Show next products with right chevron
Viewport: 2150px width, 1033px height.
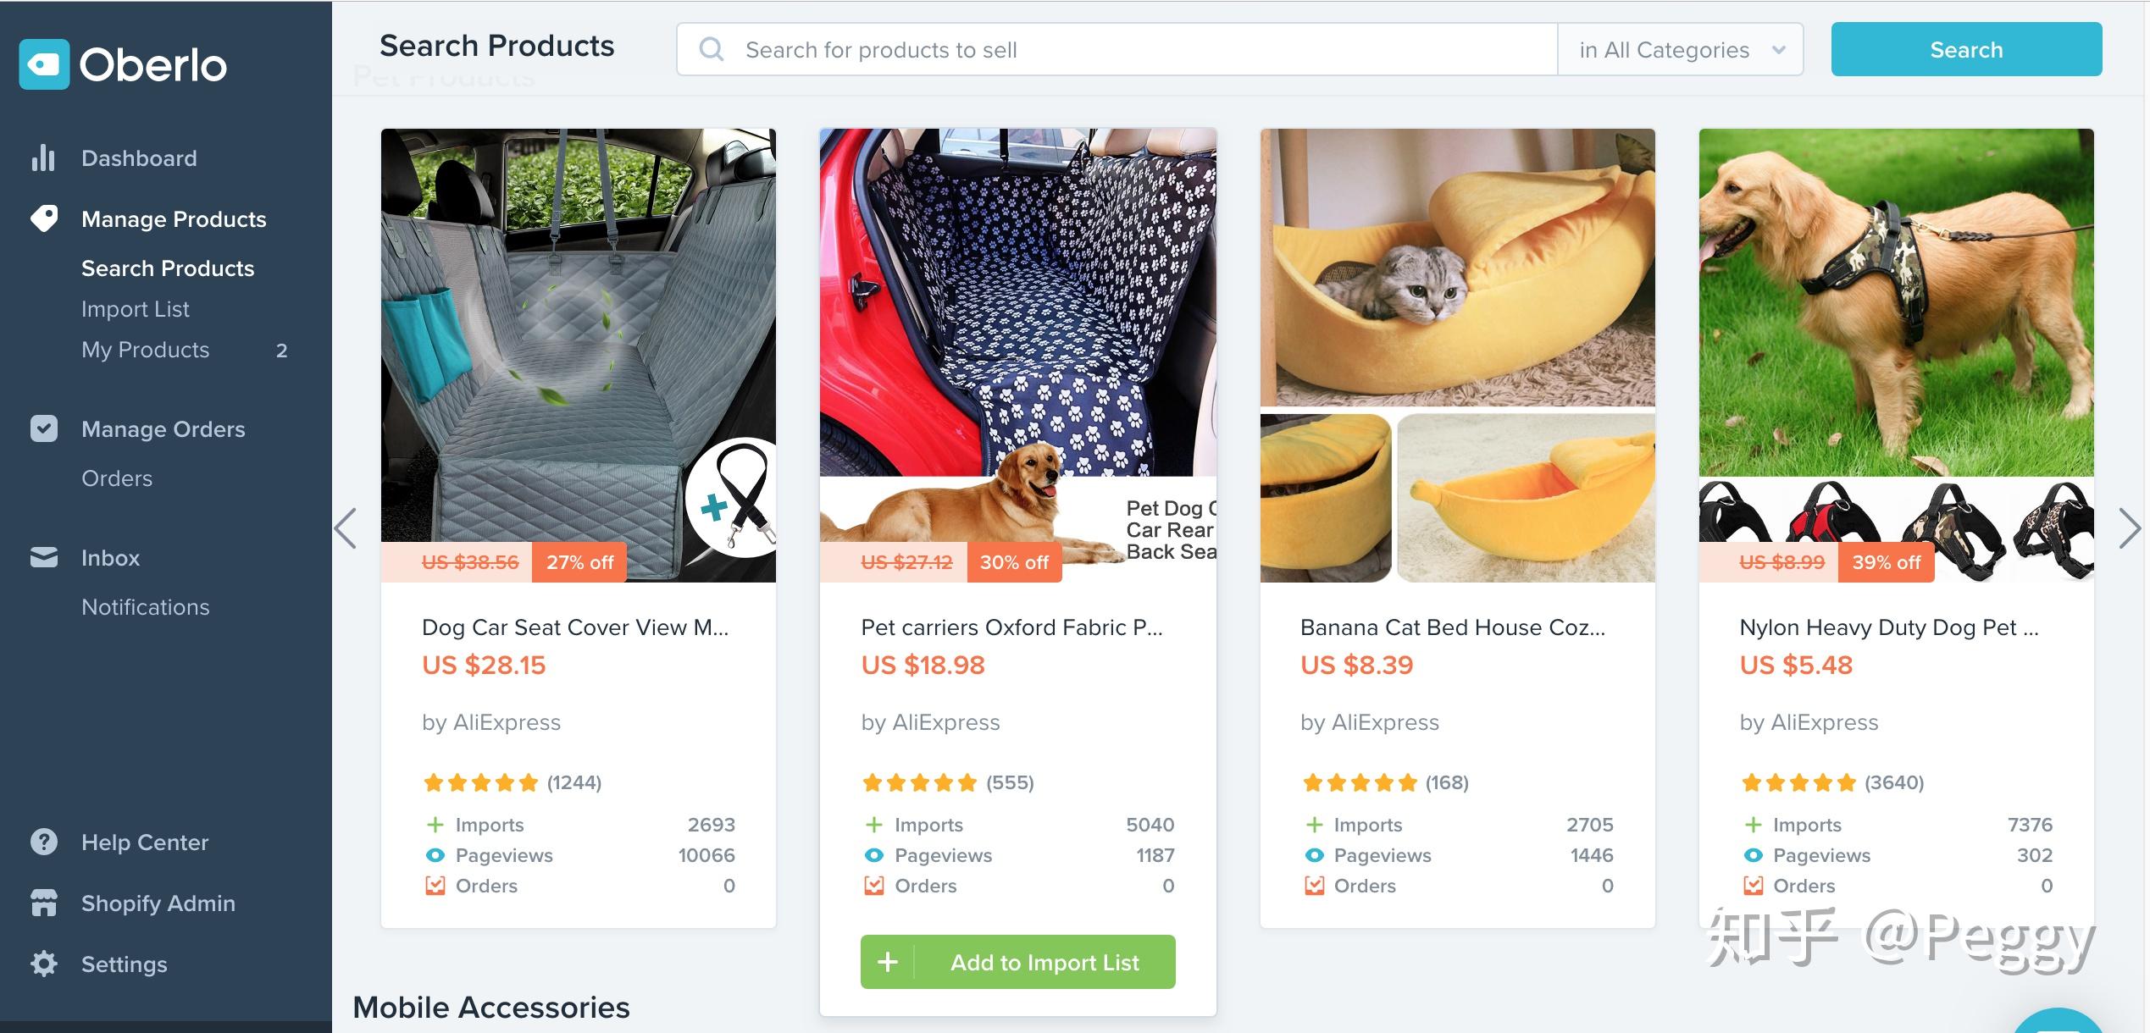[x=2130, y=528]
